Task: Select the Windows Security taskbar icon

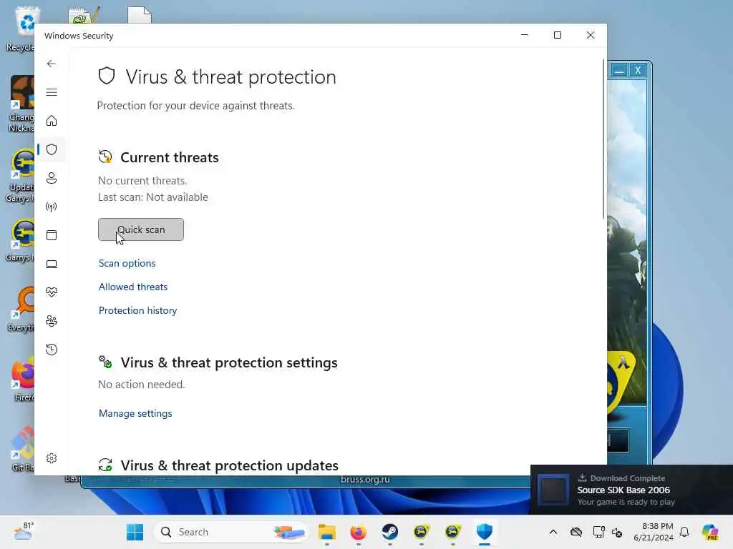Action: (485, 532)
